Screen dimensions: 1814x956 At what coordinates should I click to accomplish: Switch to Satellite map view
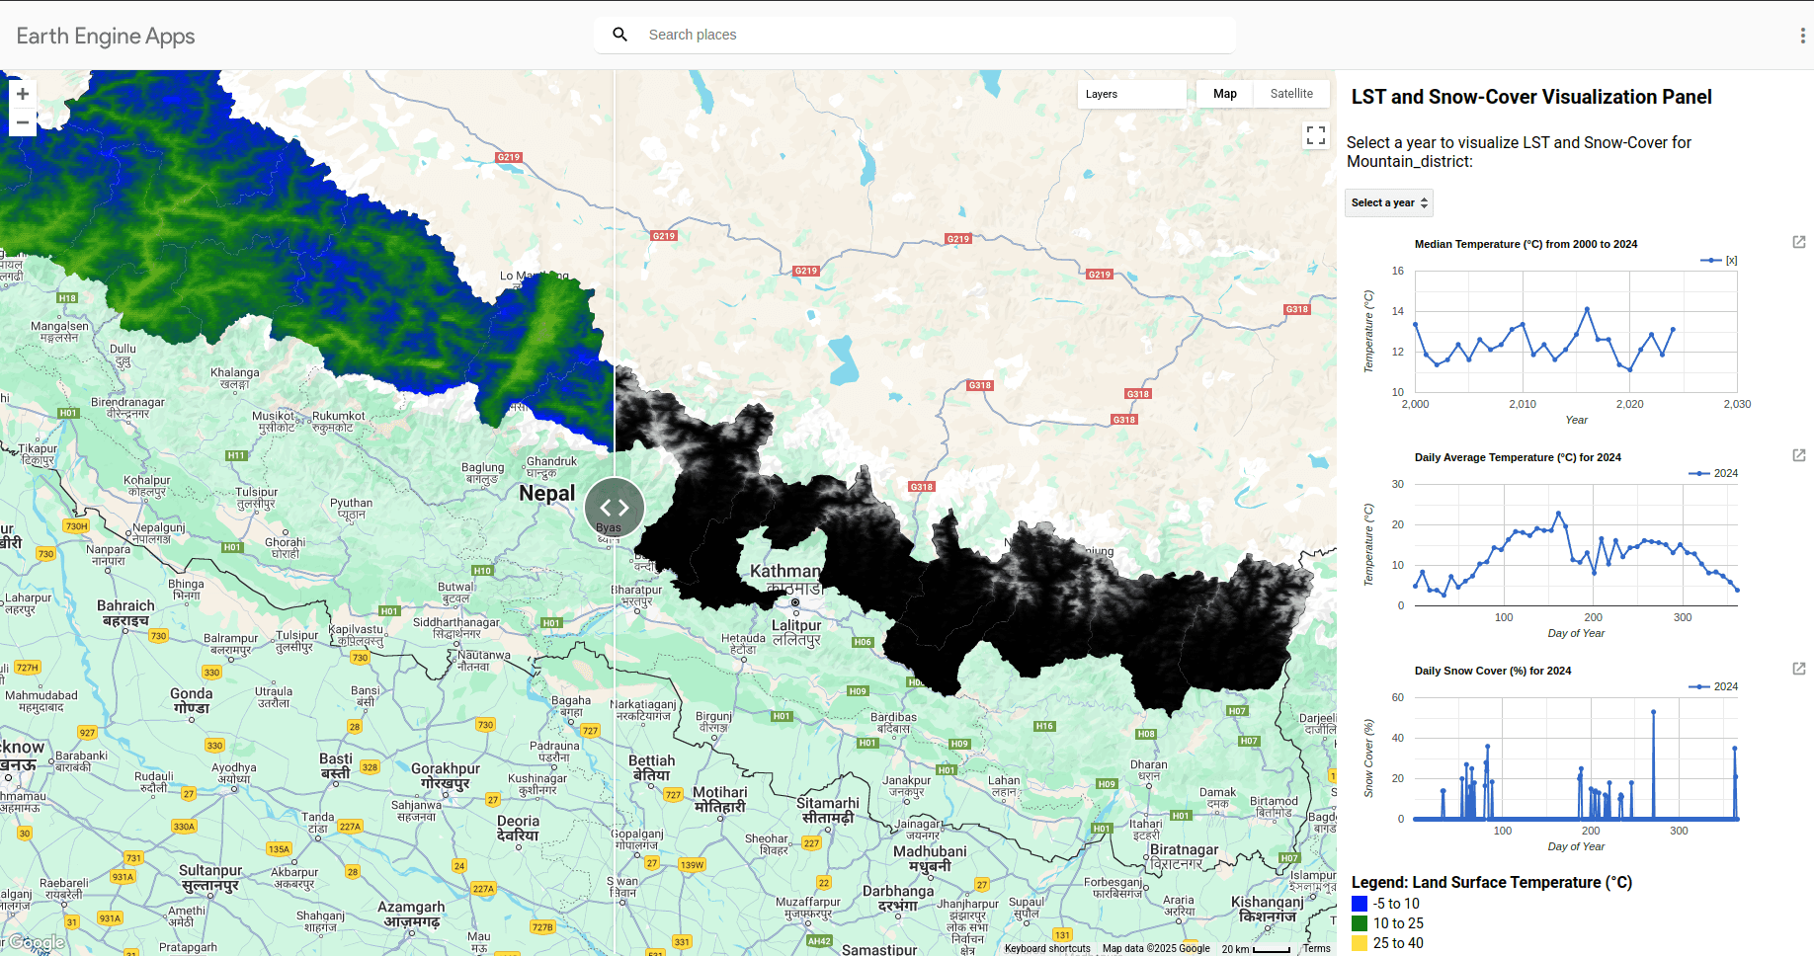click(1290, 94)
